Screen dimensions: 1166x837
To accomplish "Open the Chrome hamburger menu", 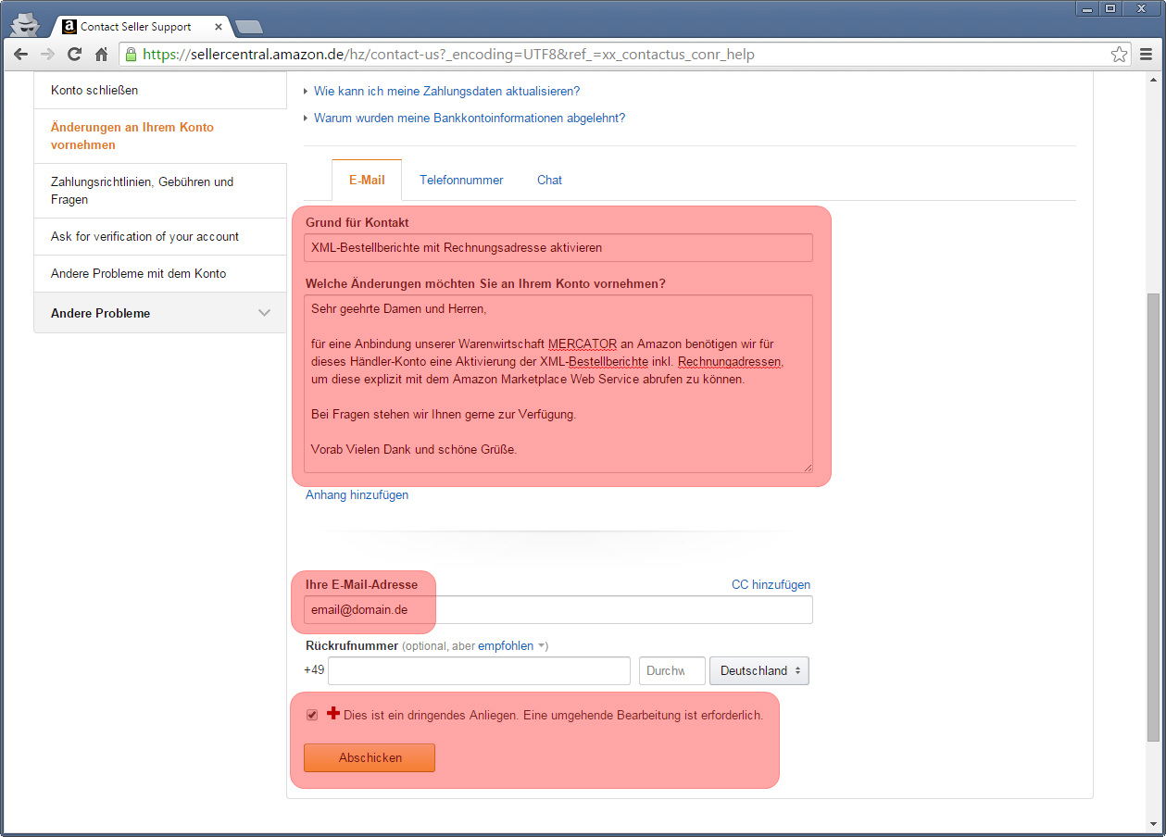I will coord(1147,55).
